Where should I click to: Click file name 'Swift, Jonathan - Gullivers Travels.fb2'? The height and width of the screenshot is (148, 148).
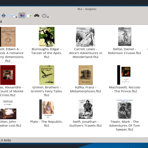(x=85, y=124)
